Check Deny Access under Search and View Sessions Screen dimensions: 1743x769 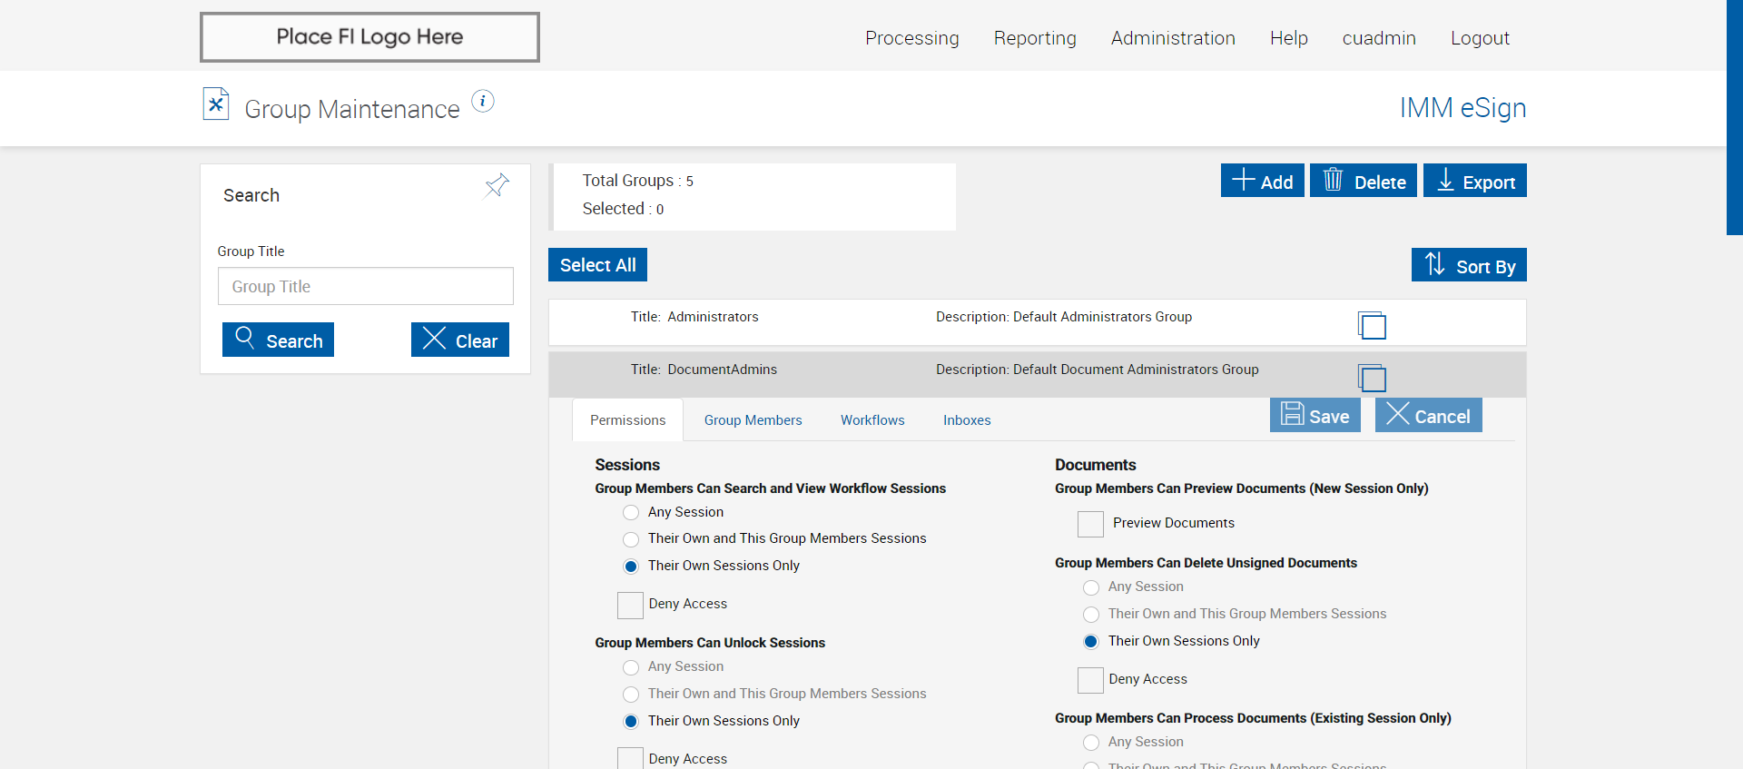pyautogui.click(x=630, y=605)
